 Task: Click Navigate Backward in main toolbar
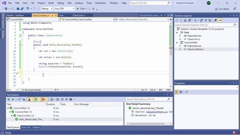(x=6, y=9)
